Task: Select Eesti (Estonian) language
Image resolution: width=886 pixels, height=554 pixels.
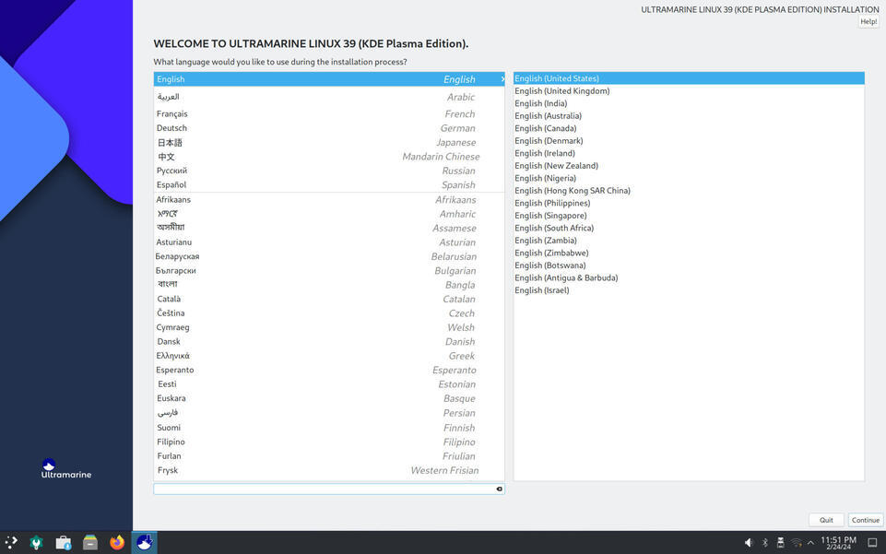Action: pyautogui.click(x=329, y=384)
